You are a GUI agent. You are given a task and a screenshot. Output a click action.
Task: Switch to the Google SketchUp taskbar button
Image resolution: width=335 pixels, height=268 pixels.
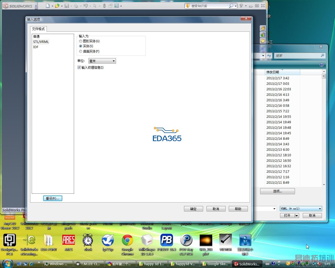coord(215,264)
